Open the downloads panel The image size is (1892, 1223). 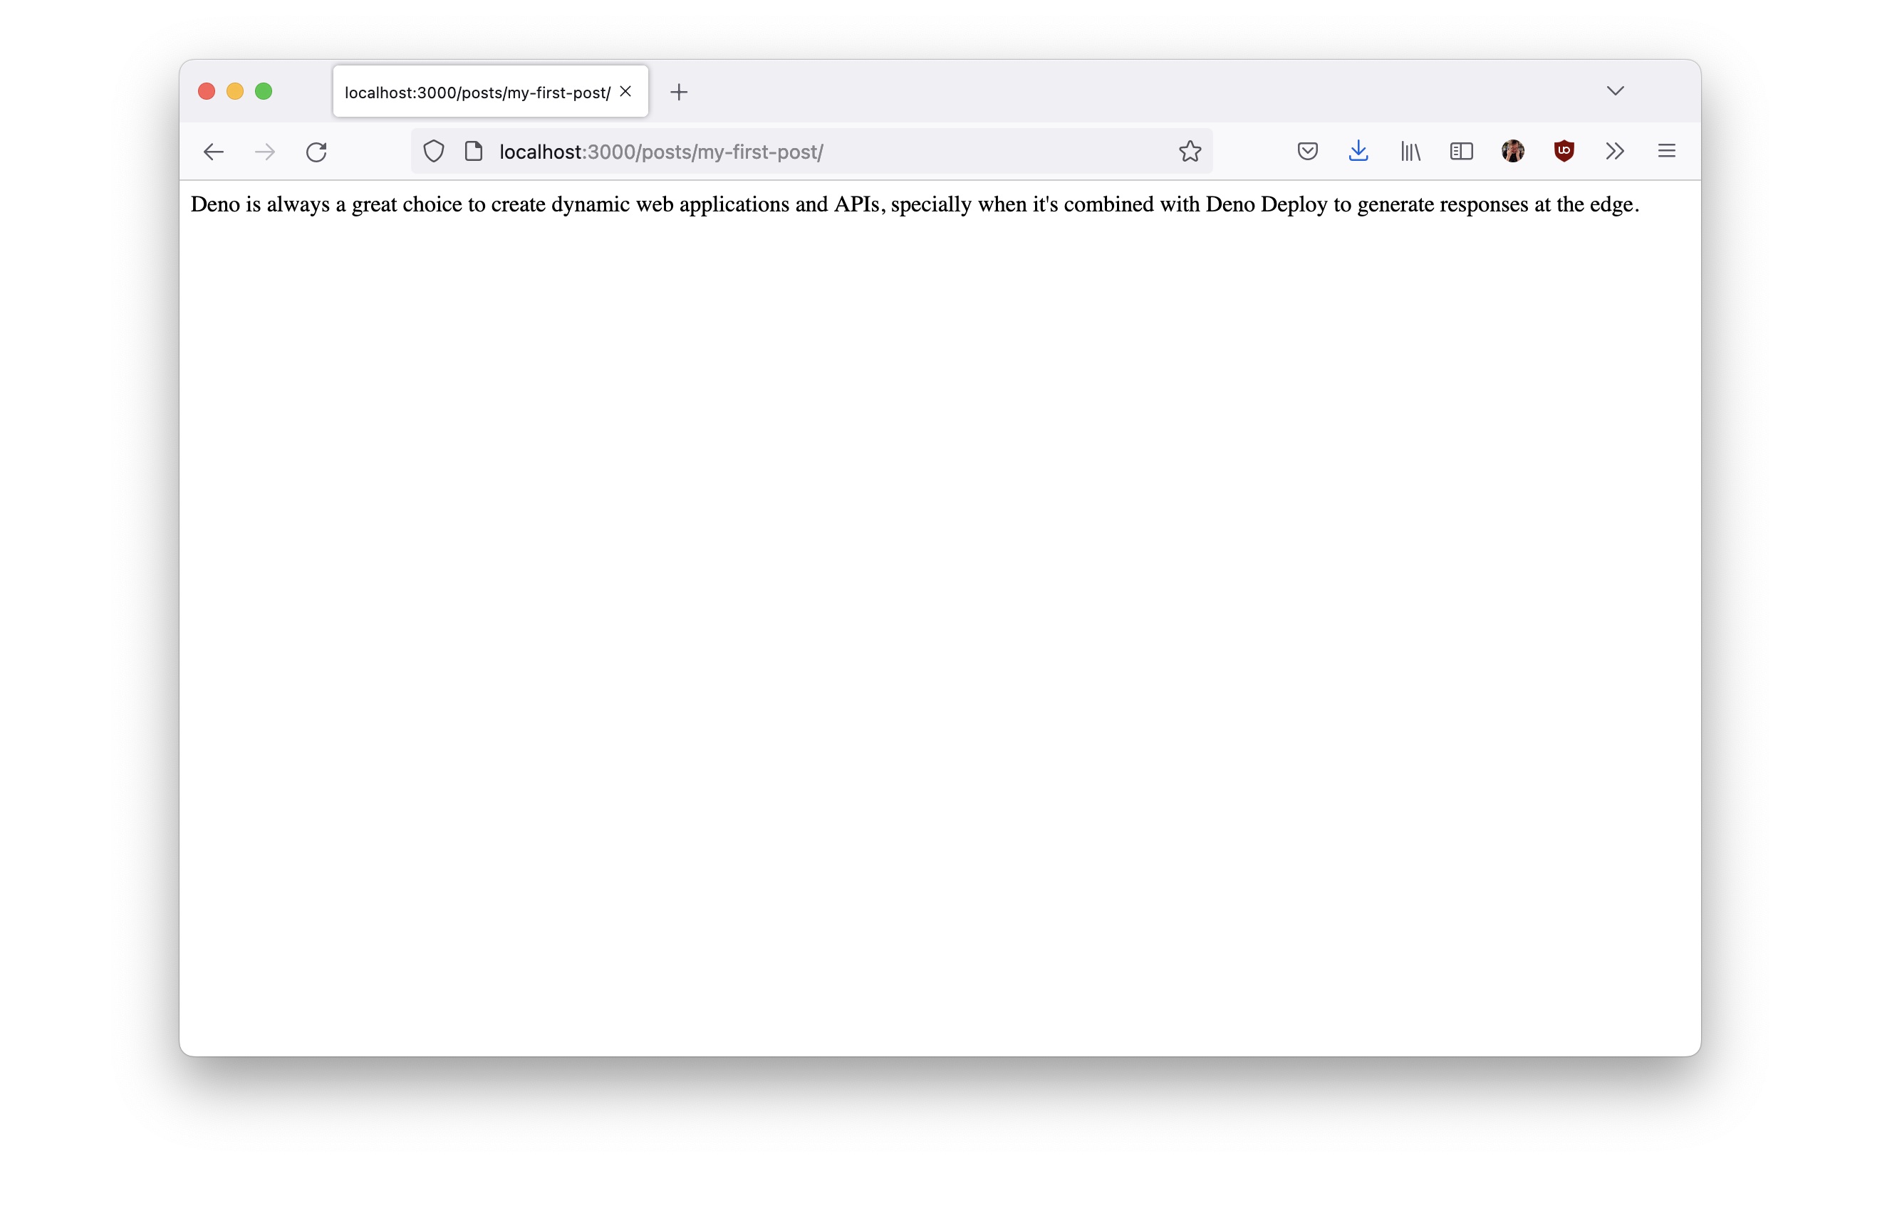1358,151
